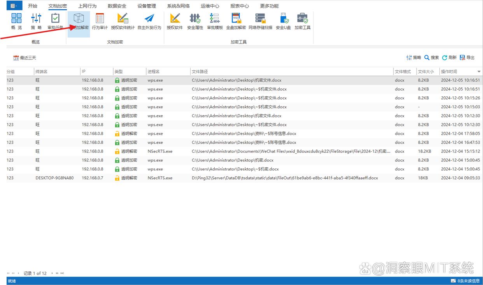Open 审批任务 approval tasks

55,21
